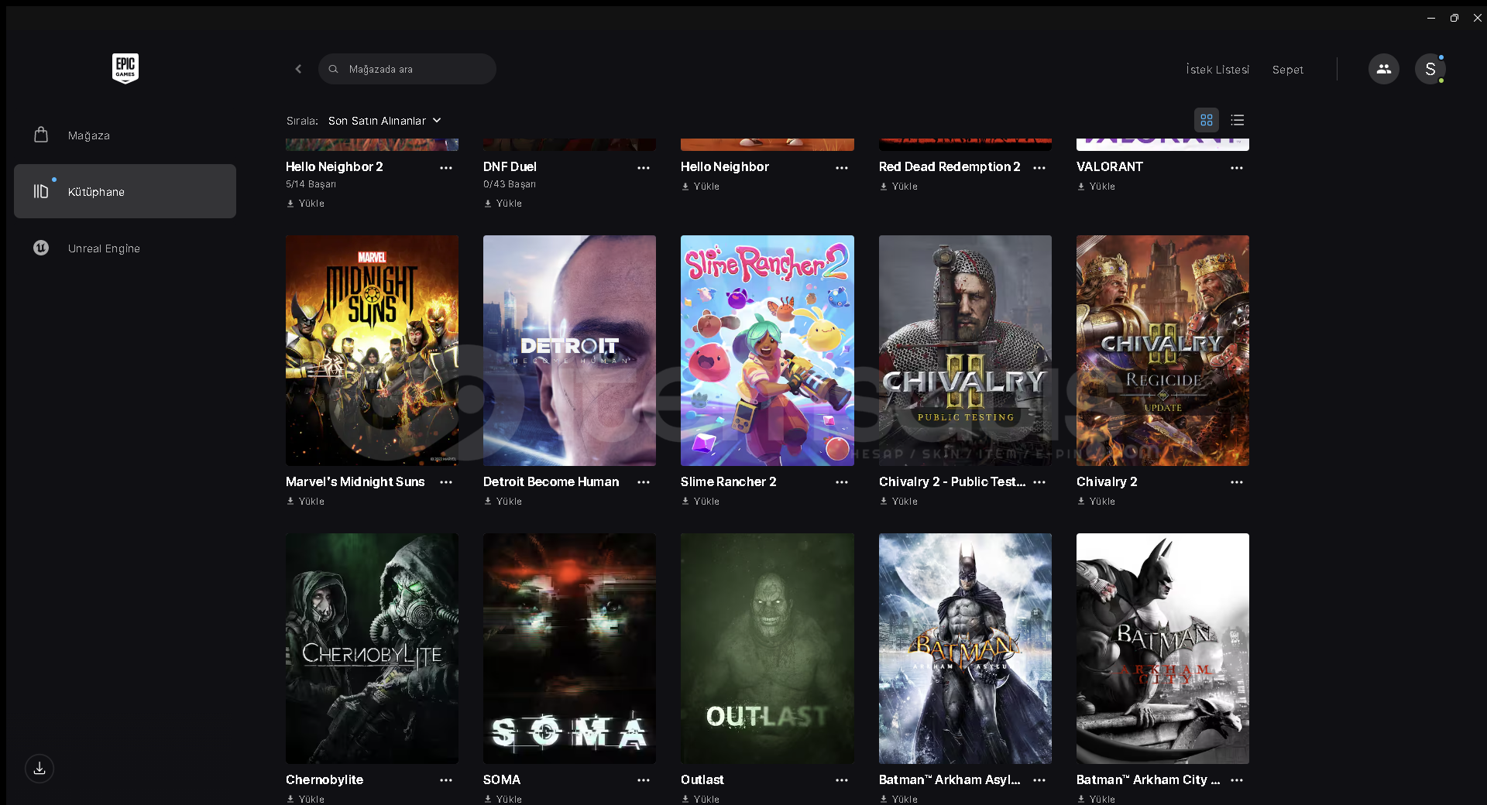Click Yükle under Detroit Become Human
The image size is (1487, 805).
[503, 502]
